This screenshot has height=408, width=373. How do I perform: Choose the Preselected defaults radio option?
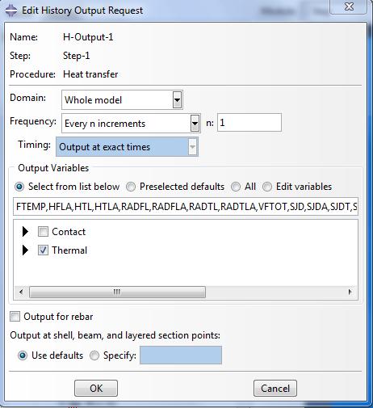tap(131, 187)
